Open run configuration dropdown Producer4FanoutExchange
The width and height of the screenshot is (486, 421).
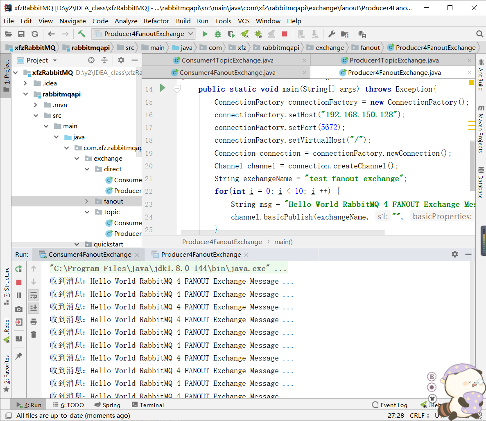[143, 34]
